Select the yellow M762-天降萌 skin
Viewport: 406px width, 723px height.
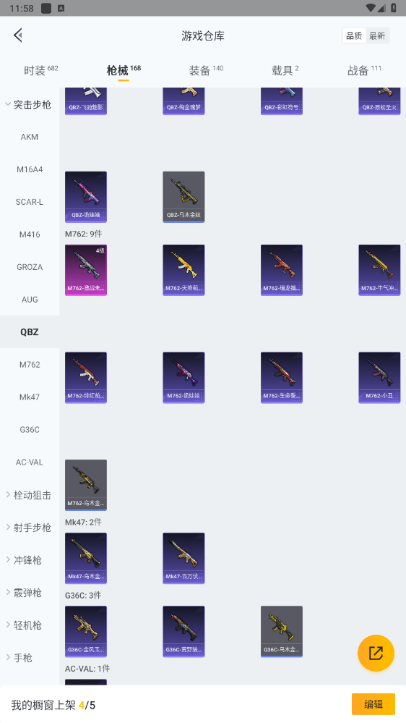(183, 270)
